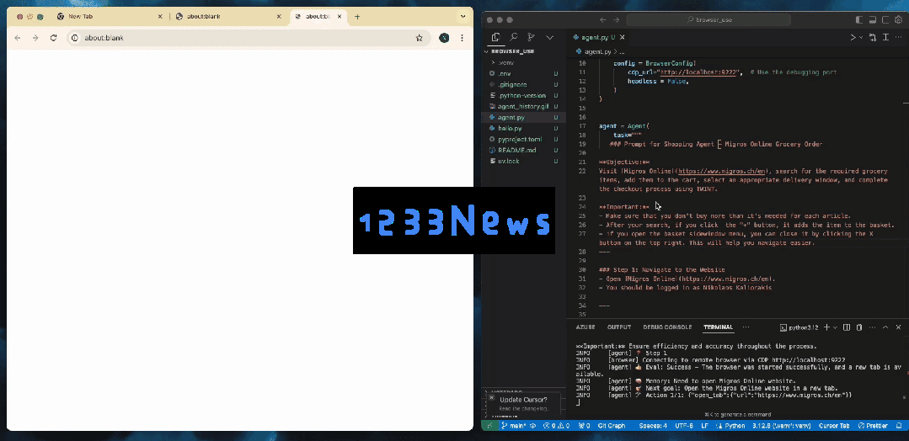Change indentation via Spaces: 4
This screenshot has width=909, height=441.
[654, 426]
